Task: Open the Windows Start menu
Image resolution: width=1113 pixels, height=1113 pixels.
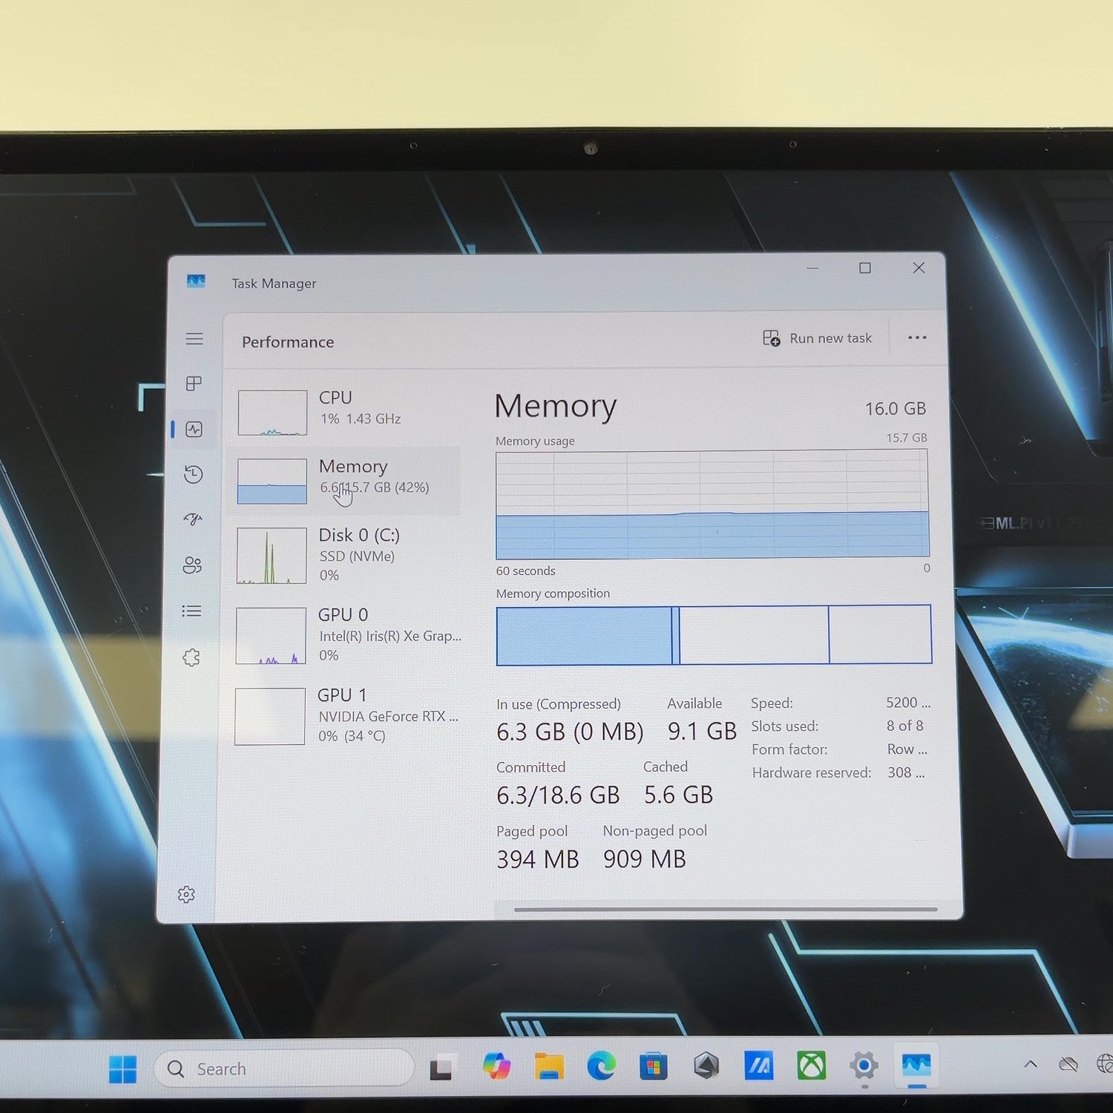Action: [x=122, y=1068]
